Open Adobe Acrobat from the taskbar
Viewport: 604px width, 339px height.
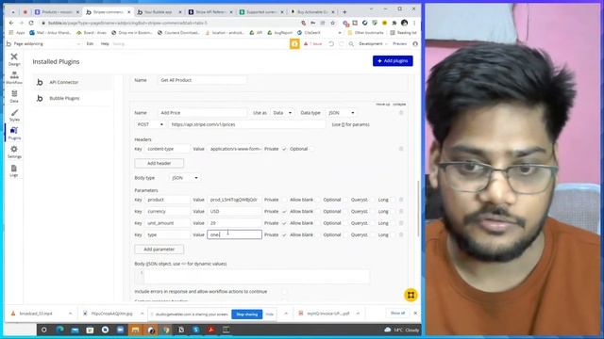point(211,330)
